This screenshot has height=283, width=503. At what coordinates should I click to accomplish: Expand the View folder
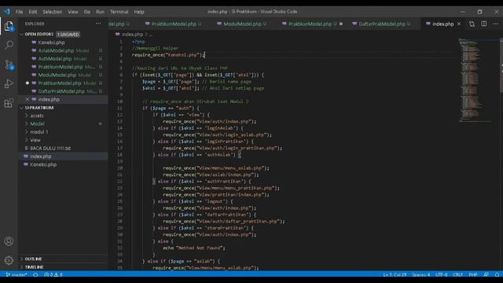tap(35, 140)
